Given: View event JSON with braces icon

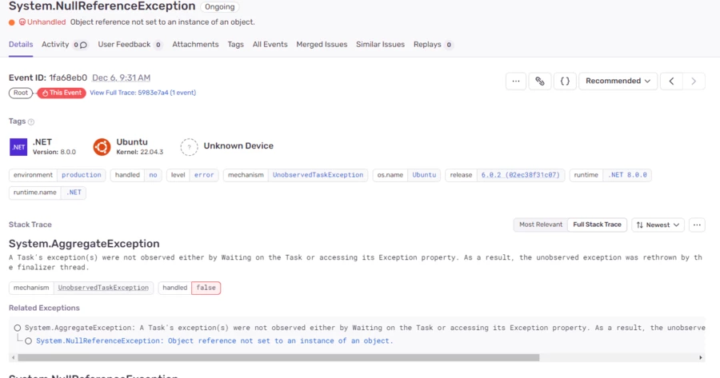Looking at the screenshot, I should coord(565,82).
